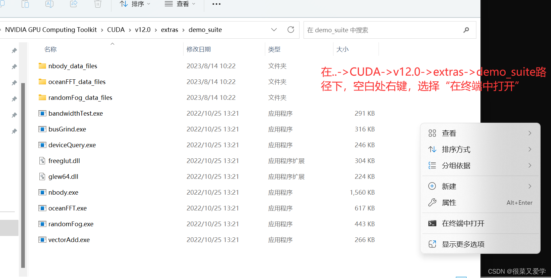
Task: Open View (查看) context menu entry
Action: pyautogui.click(x=480, y=133)
